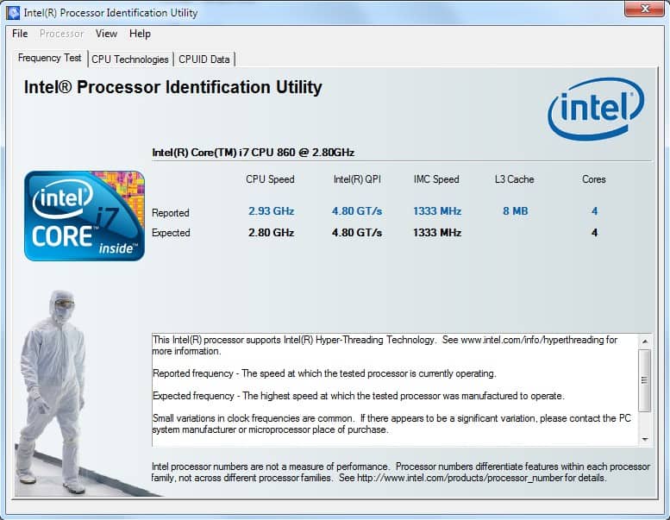The height and width of the screenshot is (520, 670).
Task: Click the IMC Speed column header
Action: coord(436,179)
